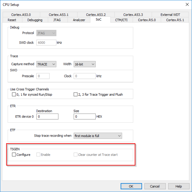Screen dimensions: 192x192
Task: Open the CTM/CTI tab
Action: (x=122, y=20)
